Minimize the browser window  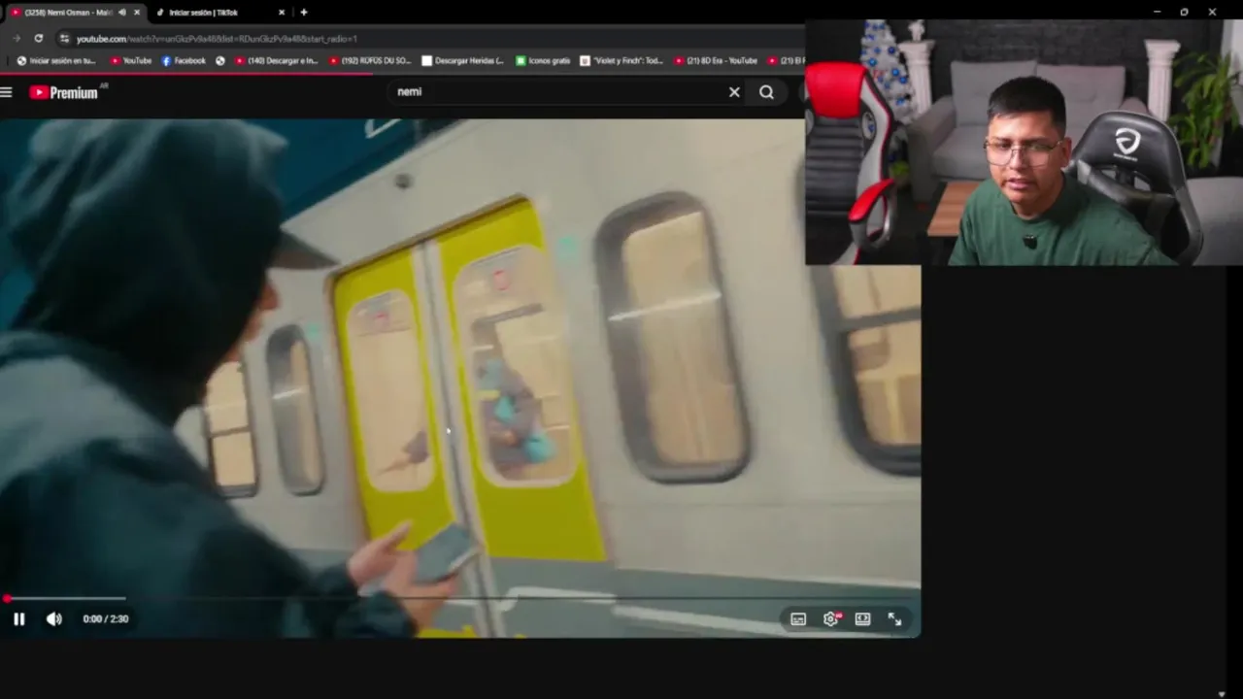(1157, 12)
